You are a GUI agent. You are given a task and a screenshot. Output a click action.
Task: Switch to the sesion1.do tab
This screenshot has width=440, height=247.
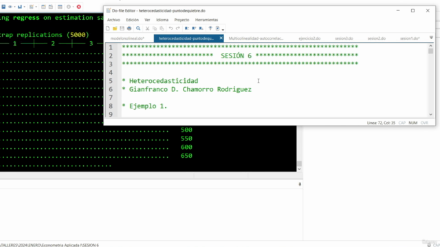(410, 38)
